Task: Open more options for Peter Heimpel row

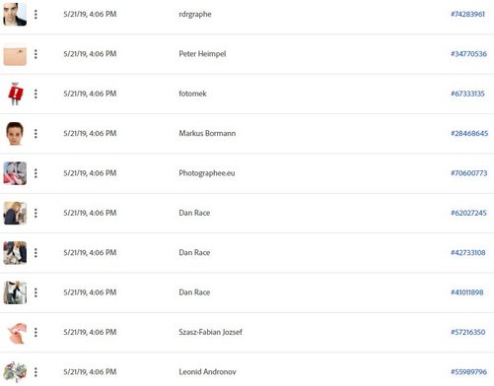Action: click(35, 54)
